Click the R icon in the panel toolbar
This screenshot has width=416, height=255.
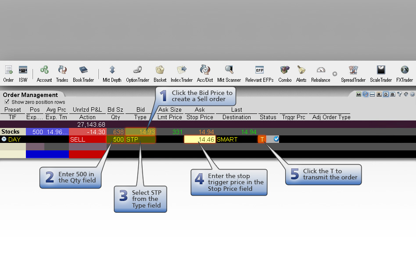click(379, 95)
